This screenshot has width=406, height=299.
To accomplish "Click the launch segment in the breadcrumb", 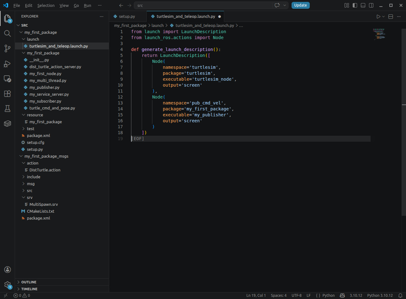I will click(x=157, y=25).
